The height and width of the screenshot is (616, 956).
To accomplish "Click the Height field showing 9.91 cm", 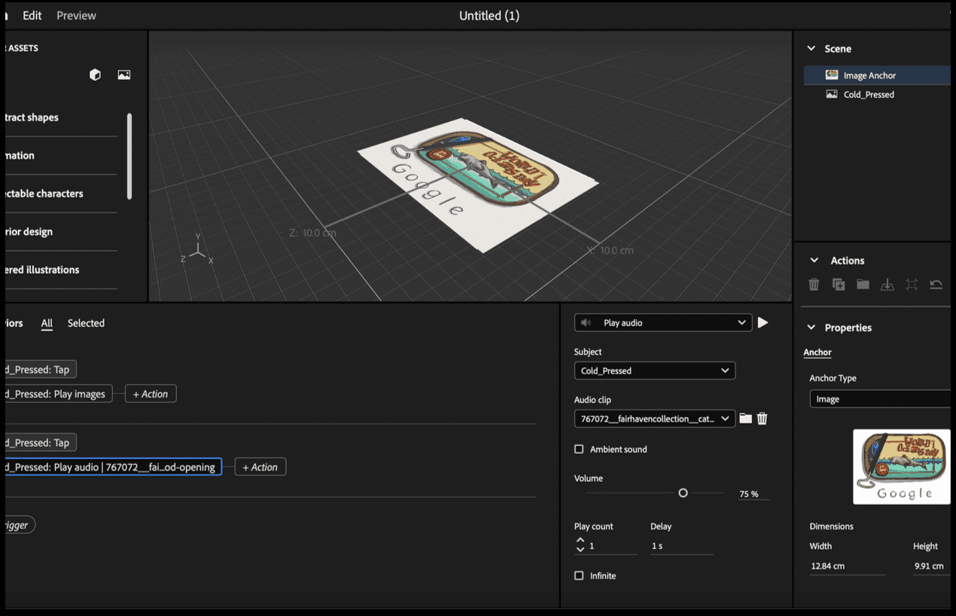I will point(933,566).
